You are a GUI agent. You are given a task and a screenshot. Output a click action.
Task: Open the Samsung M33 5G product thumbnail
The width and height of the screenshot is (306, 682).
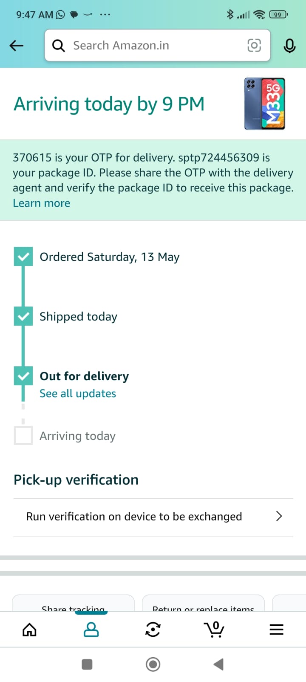[264, 104]
